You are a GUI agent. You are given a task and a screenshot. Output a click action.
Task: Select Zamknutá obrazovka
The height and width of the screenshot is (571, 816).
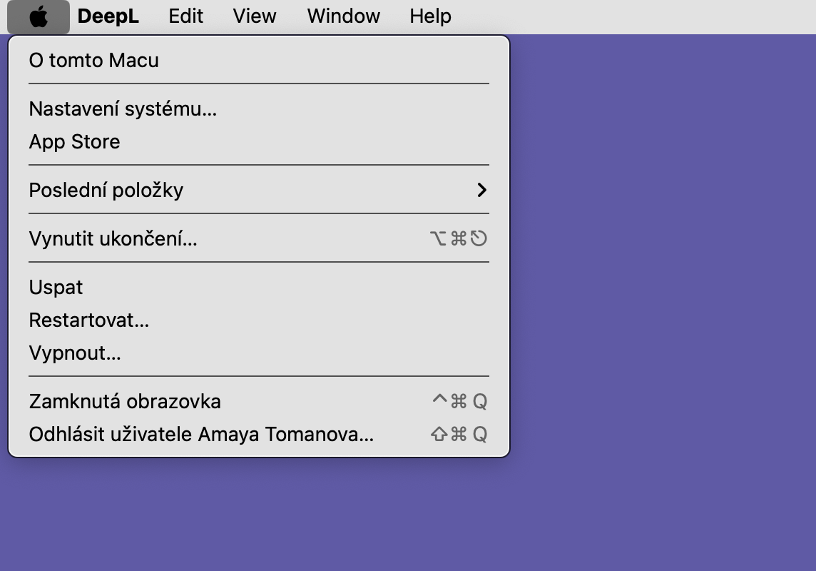pos(259,401)
